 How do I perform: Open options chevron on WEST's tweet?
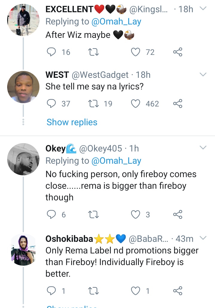(x=203, y=74)
